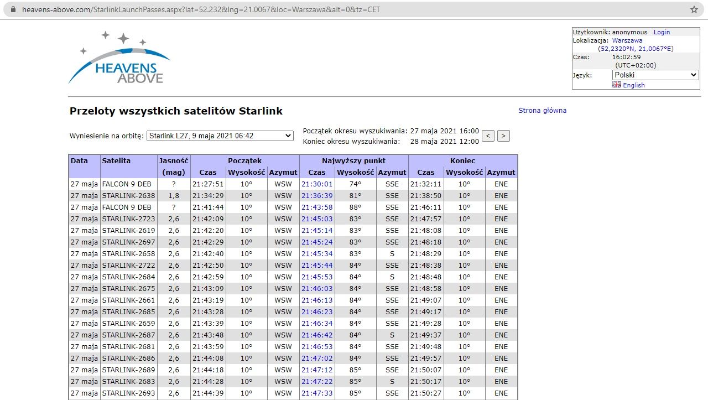Open pass details for 21:46:53
The image size is (708, 400).
pyautogui.click(x=317, y=347)
